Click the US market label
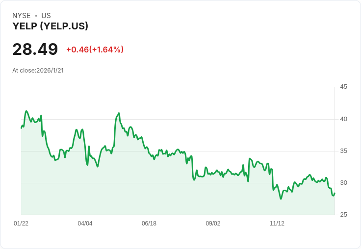The width and height of the screenshot is (361, 249). pyautogui.click(x=46, y=16)
